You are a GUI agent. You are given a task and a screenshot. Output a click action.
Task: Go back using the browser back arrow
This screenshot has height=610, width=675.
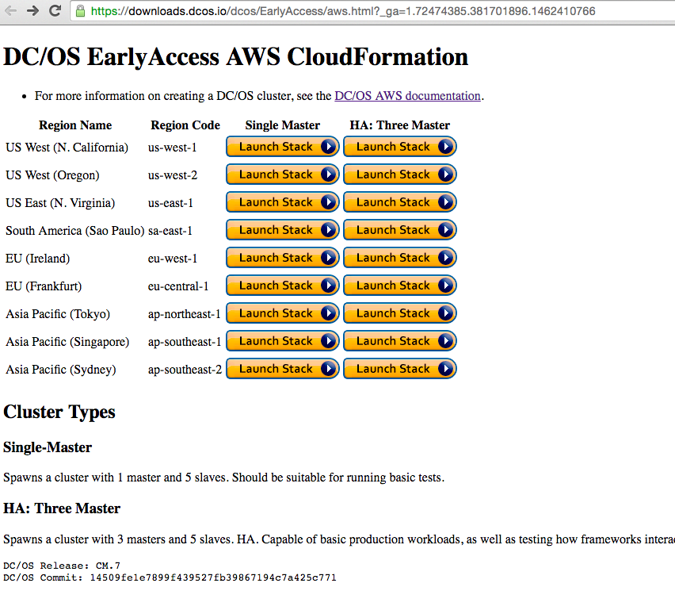(x=11, y=10)
